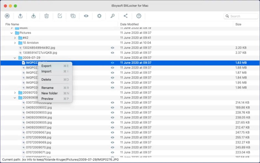Click preview eye for 07072009071.jpg
Image resolution: width=260 pixels, height=163 pixels.
(112, 152)
